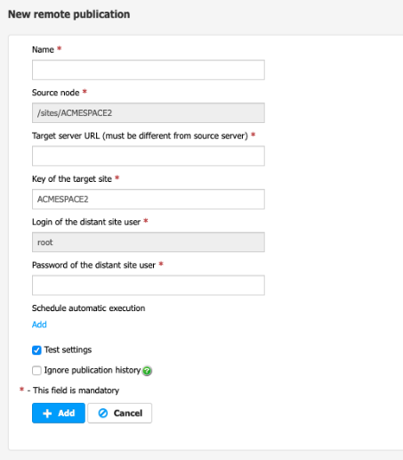
Task: Click the New remote publication heading
Action: (69, 14)
